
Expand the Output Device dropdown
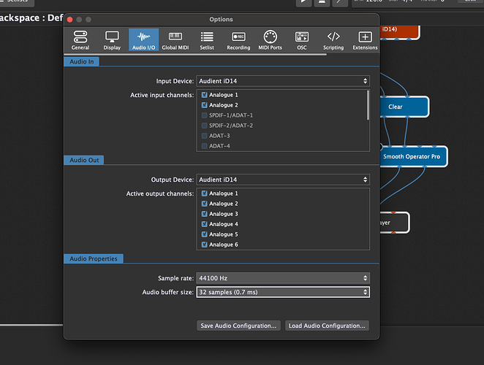(x=282, y=180)
